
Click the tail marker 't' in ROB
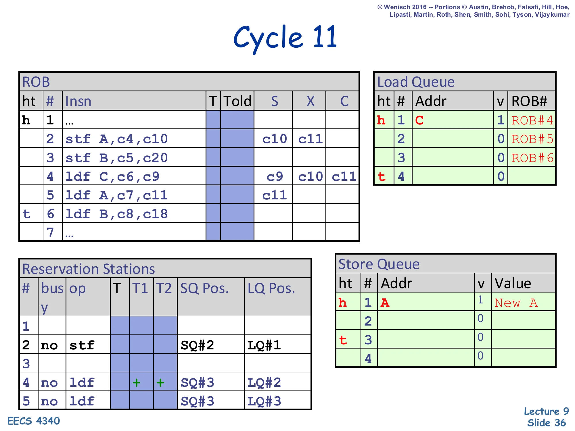tap(26, 214)
